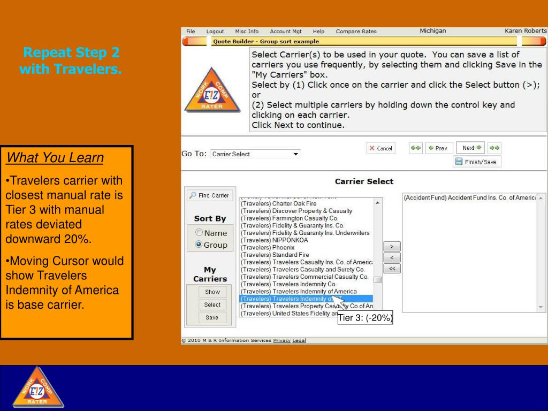Click the Finish/Save button
This screenshot has width=548, height=411.
click(x=477, y=162)
